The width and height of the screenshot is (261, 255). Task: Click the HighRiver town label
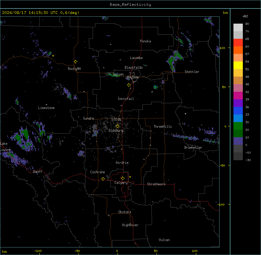click(130, 225)
